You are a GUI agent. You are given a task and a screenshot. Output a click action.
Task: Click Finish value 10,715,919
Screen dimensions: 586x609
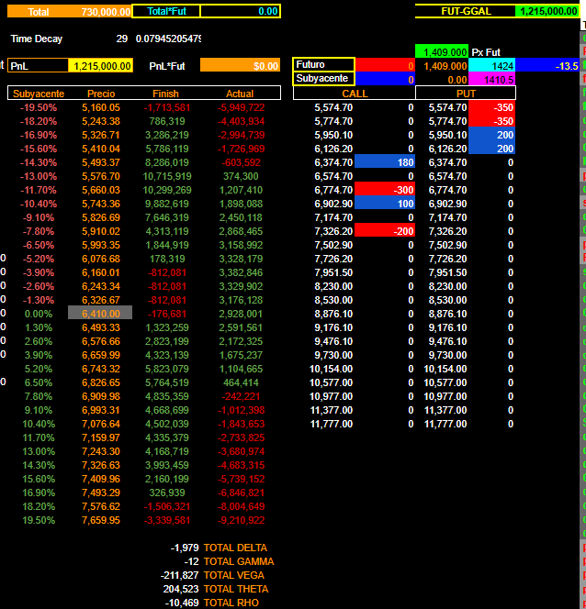coord(167,176)
